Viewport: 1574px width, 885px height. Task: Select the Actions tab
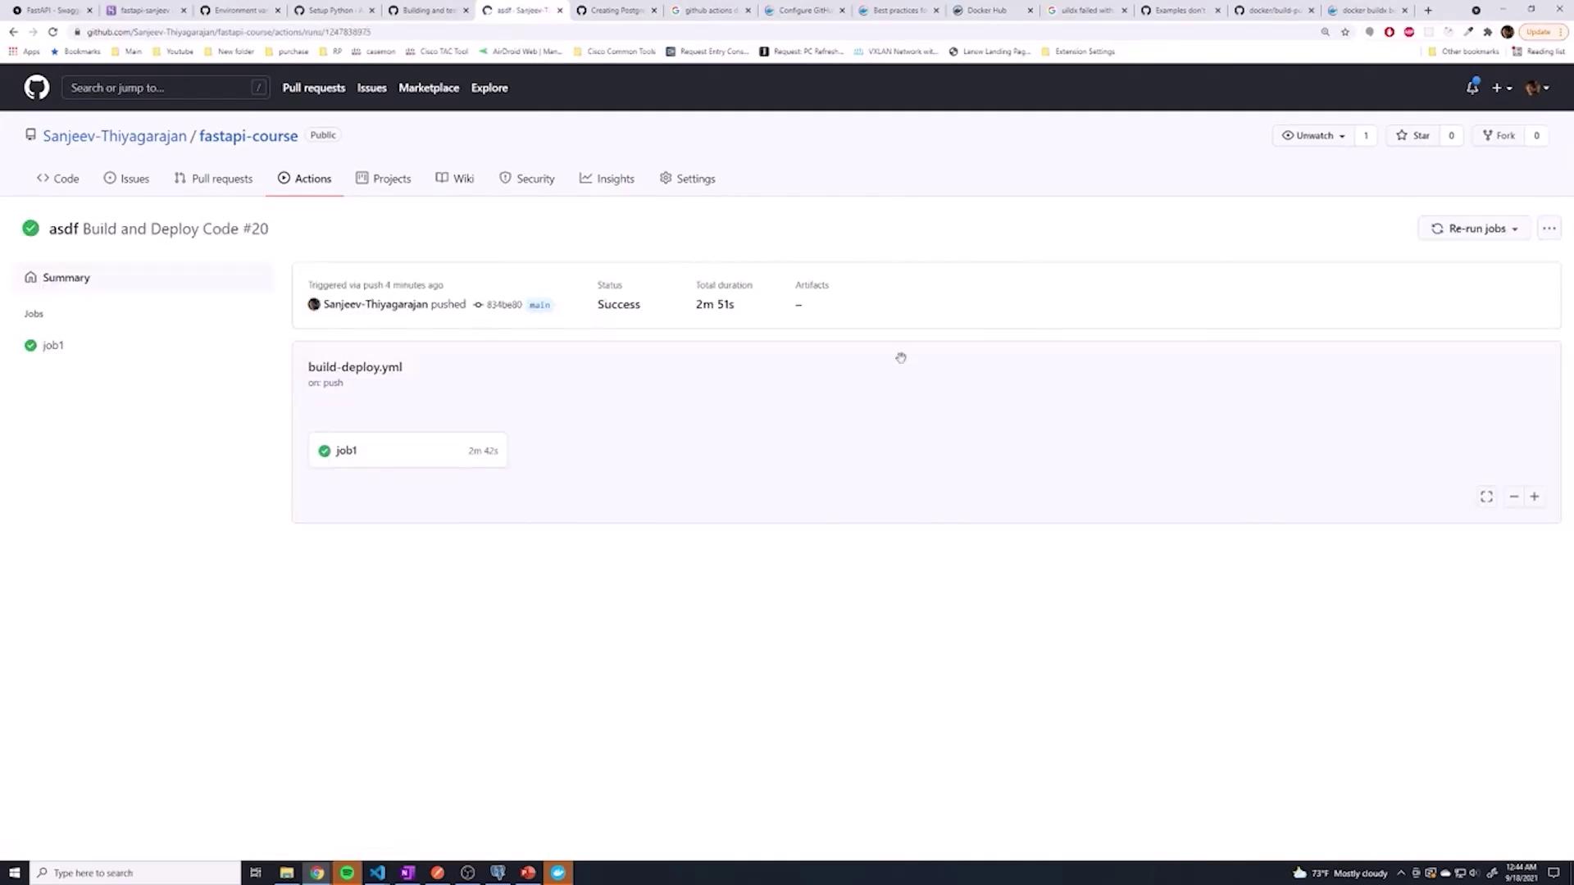pyautogui.click(x=304, y=179)
